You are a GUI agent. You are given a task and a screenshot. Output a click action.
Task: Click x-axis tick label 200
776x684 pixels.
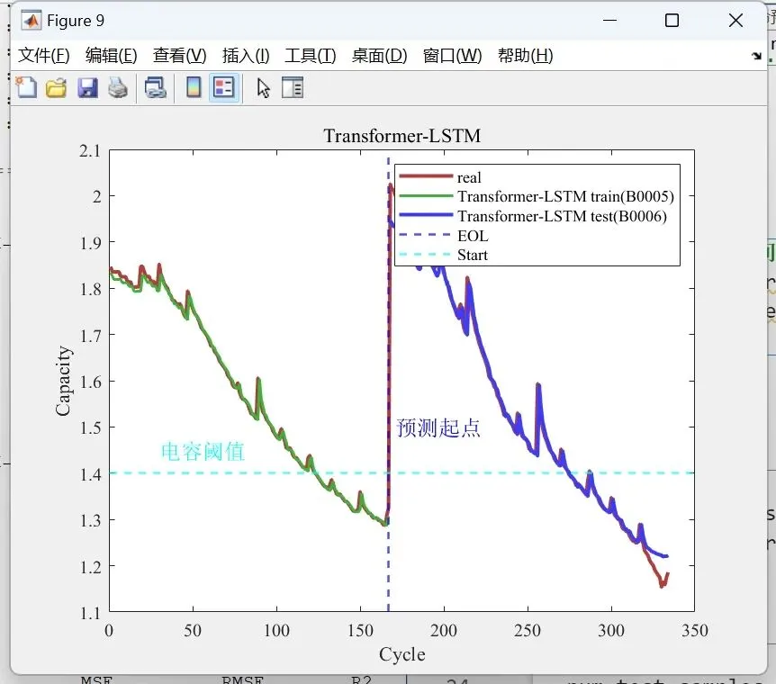click(x=444, y=631)
